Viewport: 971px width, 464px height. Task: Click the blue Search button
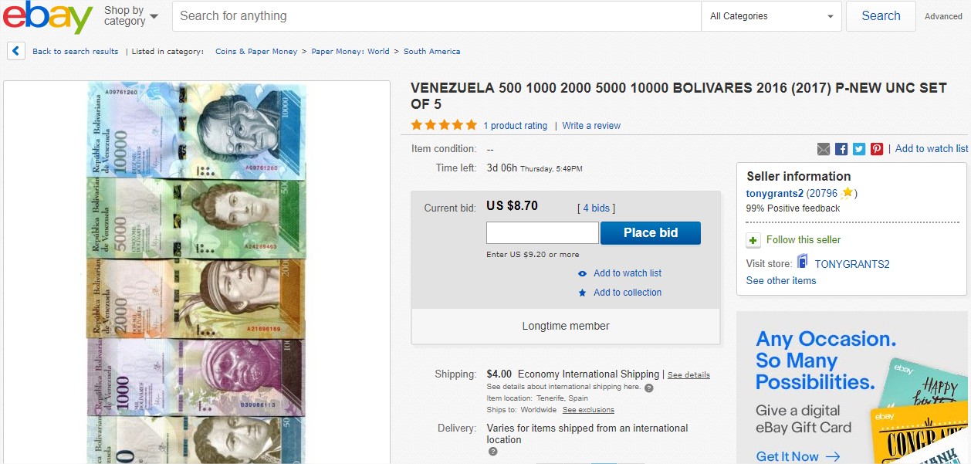(881, 16)
